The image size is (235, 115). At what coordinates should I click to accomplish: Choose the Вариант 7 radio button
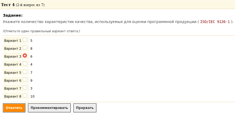[25, 88]
